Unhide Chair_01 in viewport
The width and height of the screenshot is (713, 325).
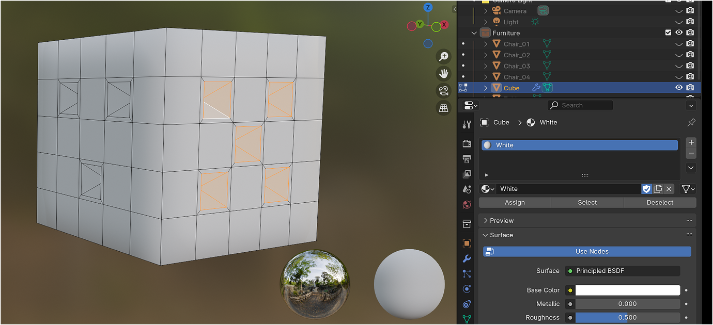coord(679,44)
